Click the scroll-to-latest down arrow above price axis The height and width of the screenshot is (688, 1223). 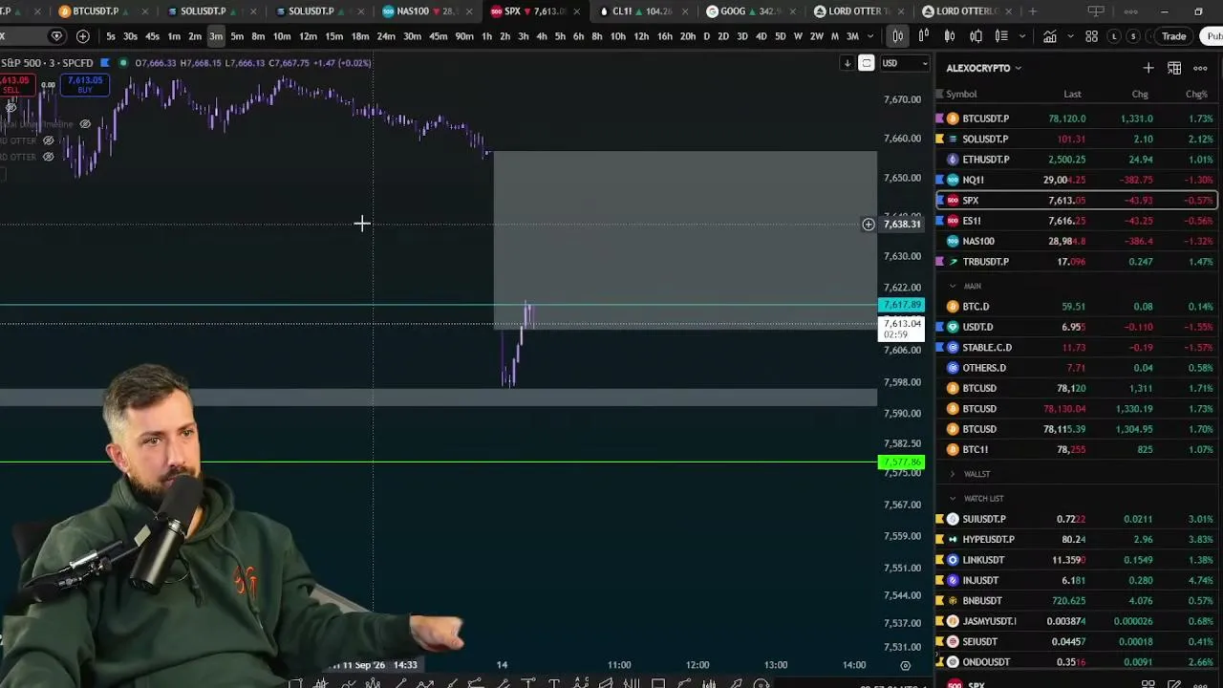[847, 63]
